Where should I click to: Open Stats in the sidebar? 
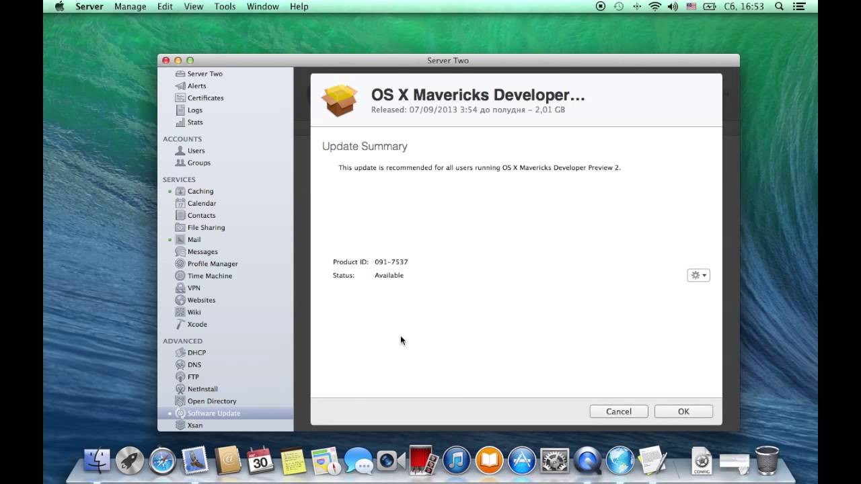click(x=189, y=122)
